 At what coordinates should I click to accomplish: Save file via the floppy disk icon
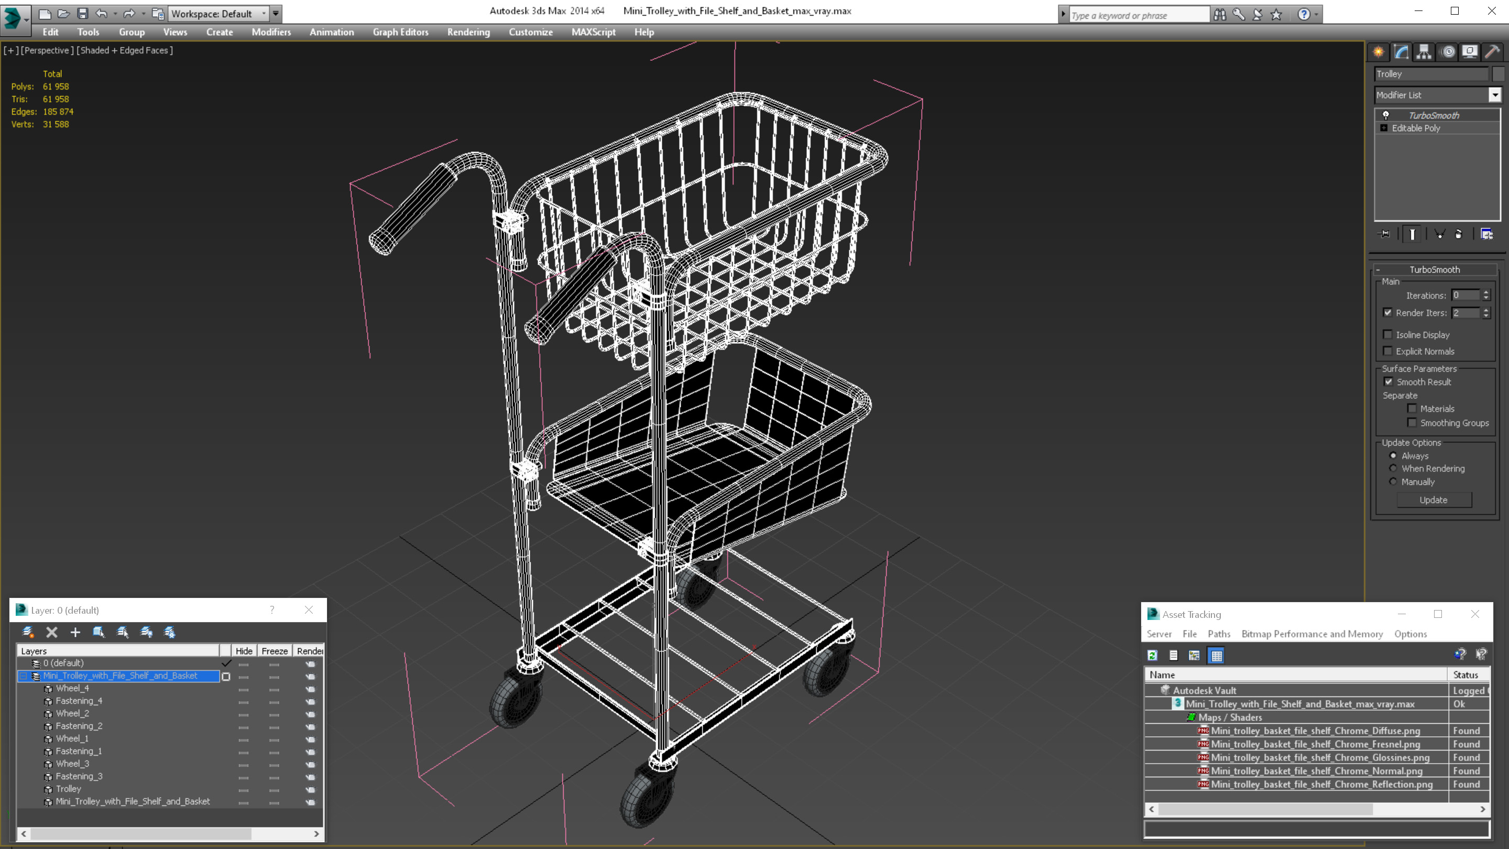pos(83,14)
